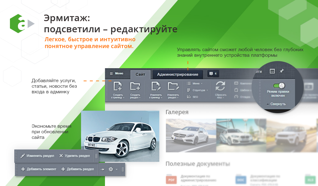Select the white BMW car image

click(120, 136)
